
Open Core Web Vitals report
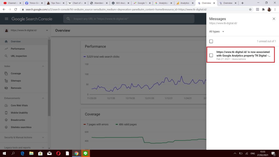click(19, 105)
